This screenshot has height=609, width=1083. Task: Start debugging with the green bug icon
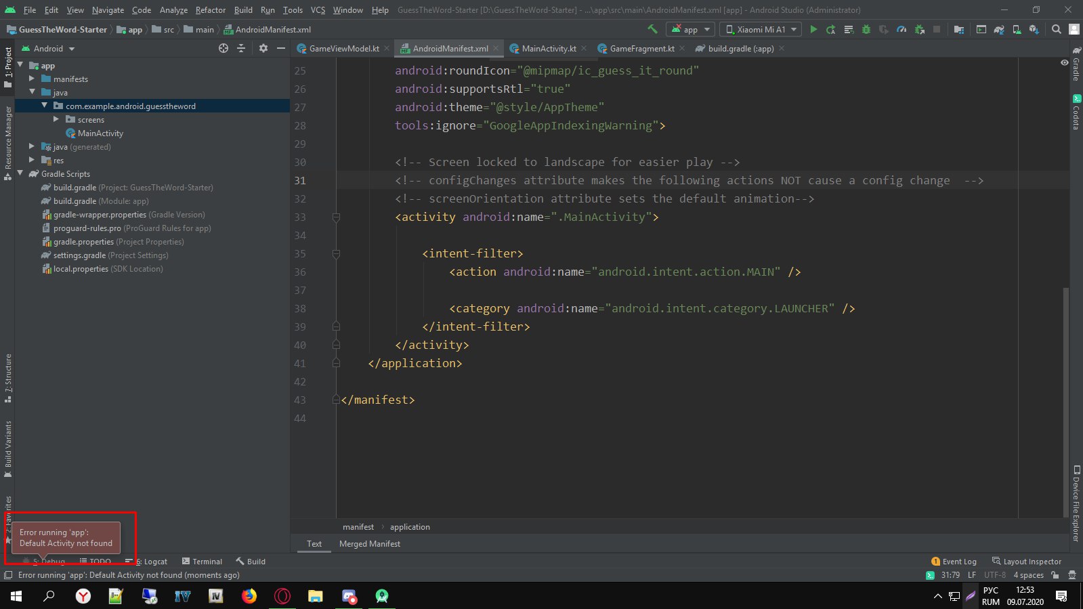(866, 29)
